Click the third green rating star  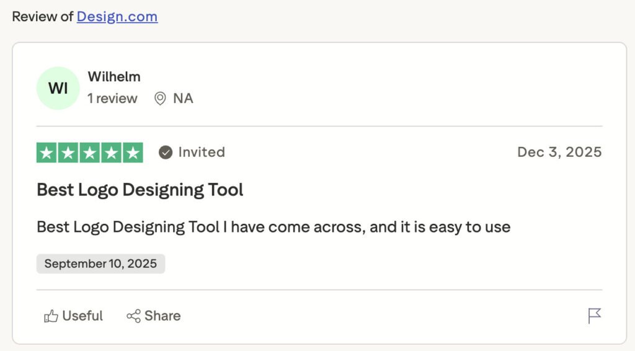(x=89, y=153)
